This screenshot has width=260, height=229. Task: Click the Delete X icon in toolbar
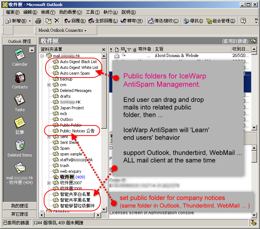pos(57,21)
